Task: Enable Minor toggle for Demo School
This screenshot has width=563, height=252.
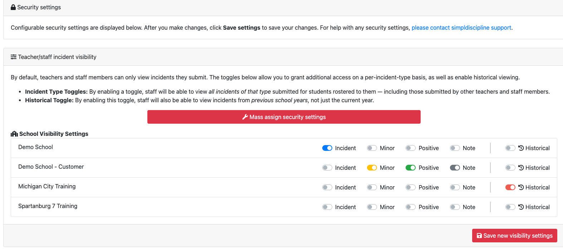Action: 372,148
